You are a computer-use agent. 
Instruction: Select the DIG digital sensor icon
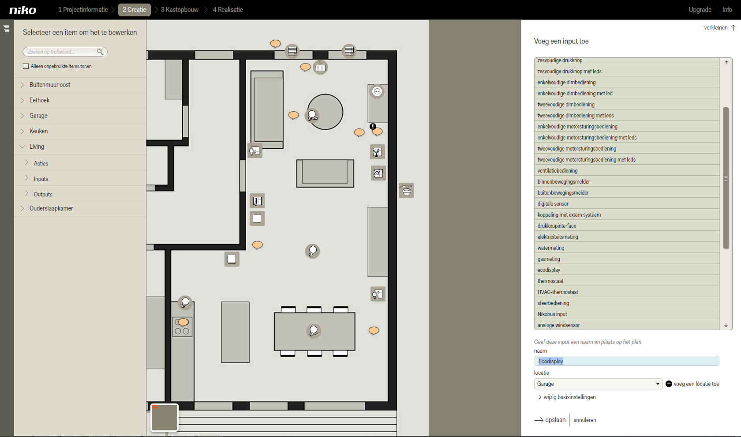(x=406, y=190)
